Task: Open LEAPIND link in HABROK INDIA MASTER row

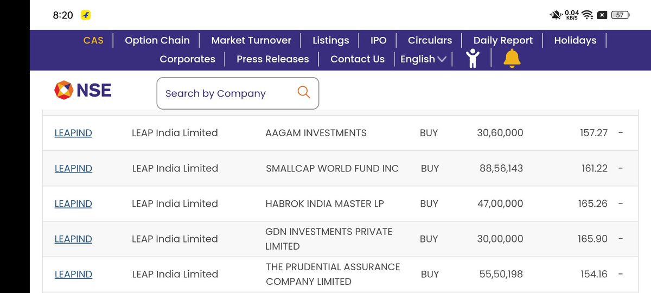Action: point(73,203)
